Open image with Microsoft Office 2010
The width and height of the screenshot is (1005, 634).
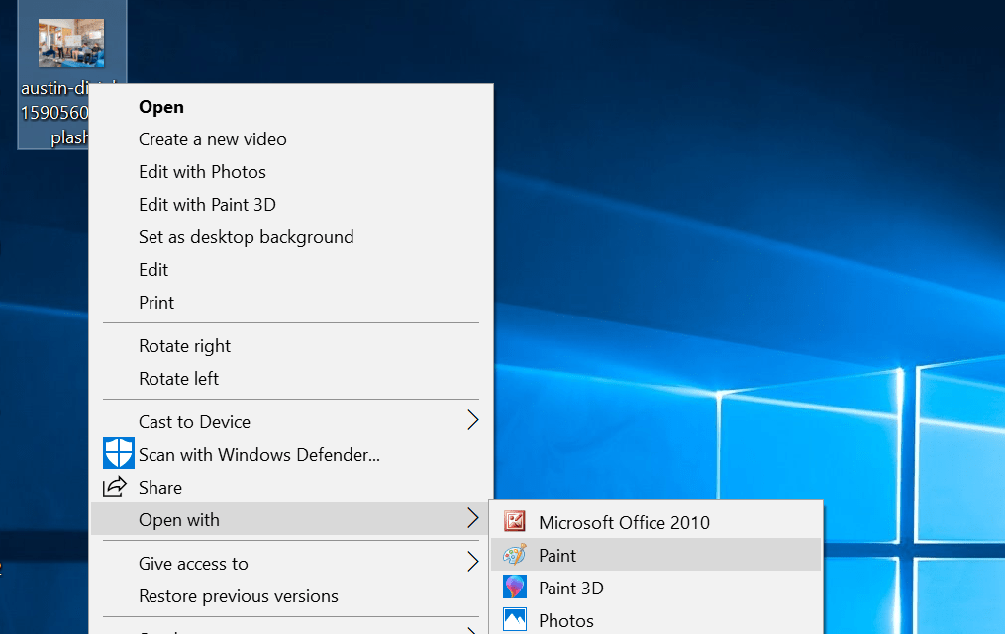pos(655,522)
